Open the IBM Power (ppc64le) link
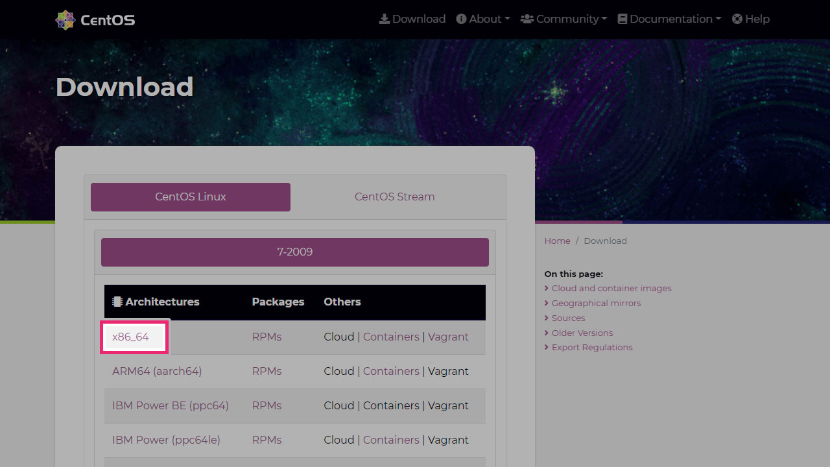 tap(166, 440)
